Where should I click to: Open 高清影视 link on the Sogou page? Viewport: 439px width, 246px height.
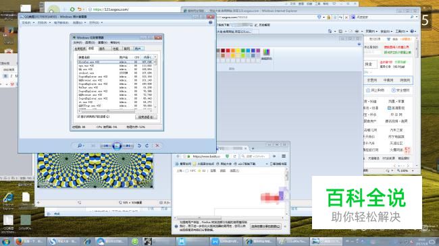tap(396, 108)
